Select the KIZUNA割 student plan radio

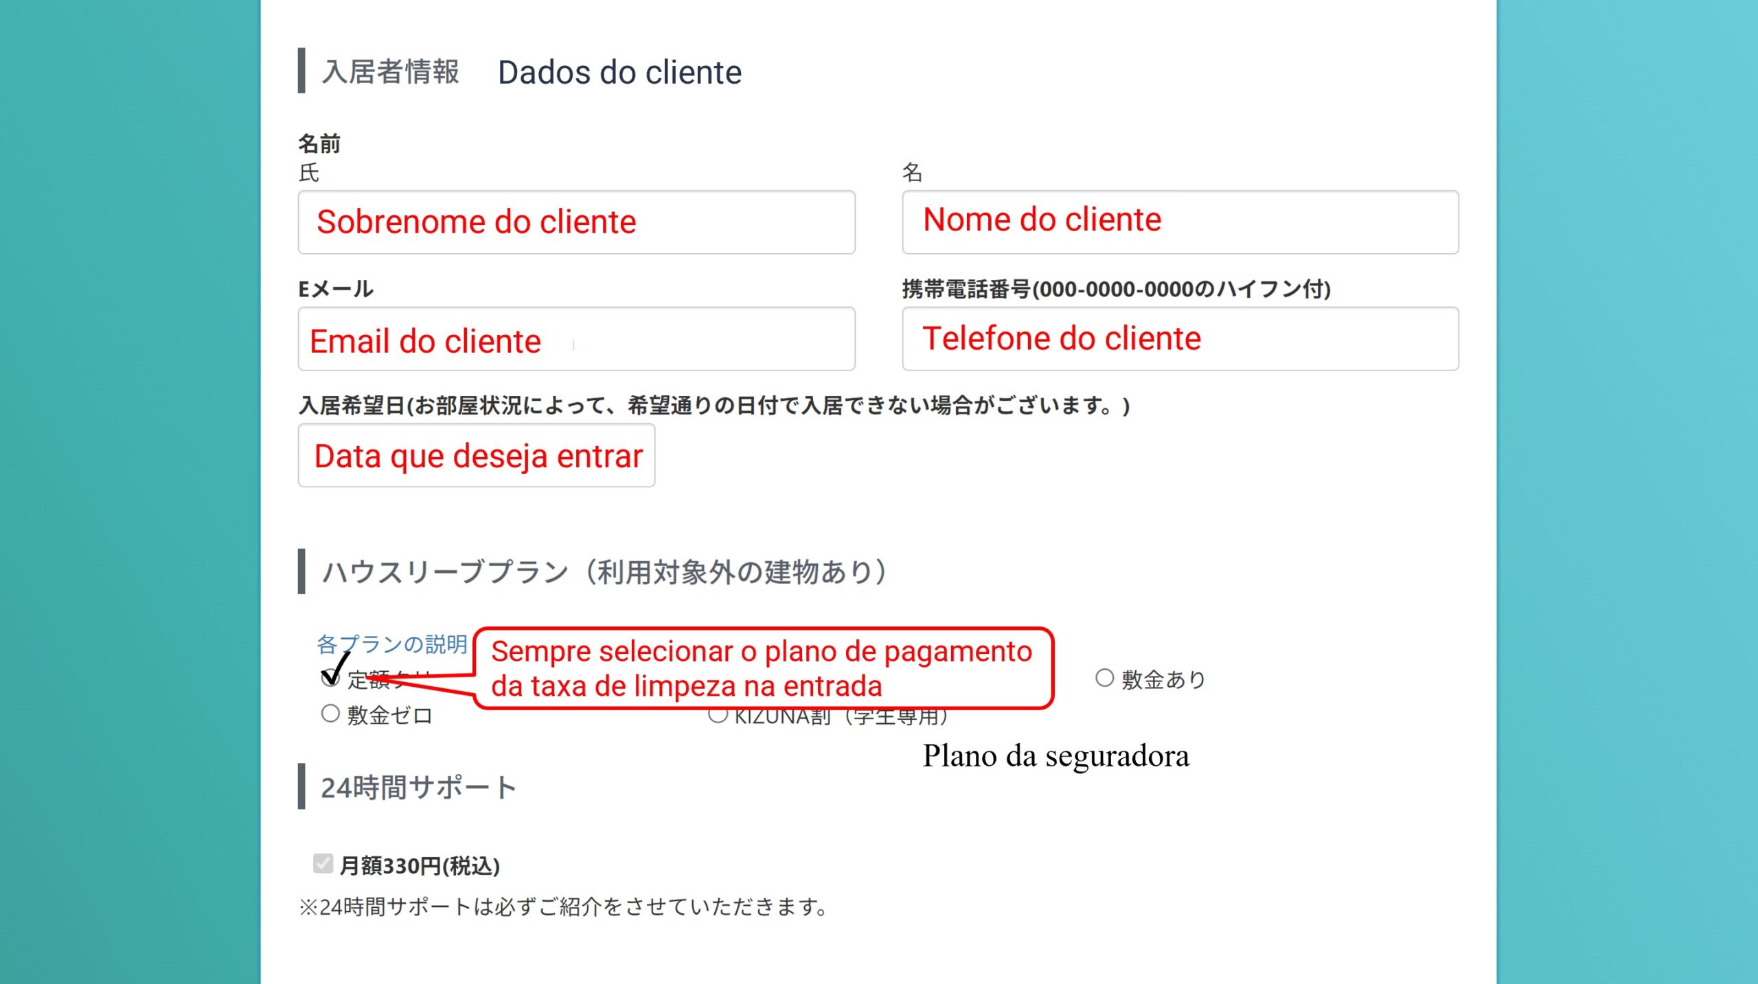(717, 716)
